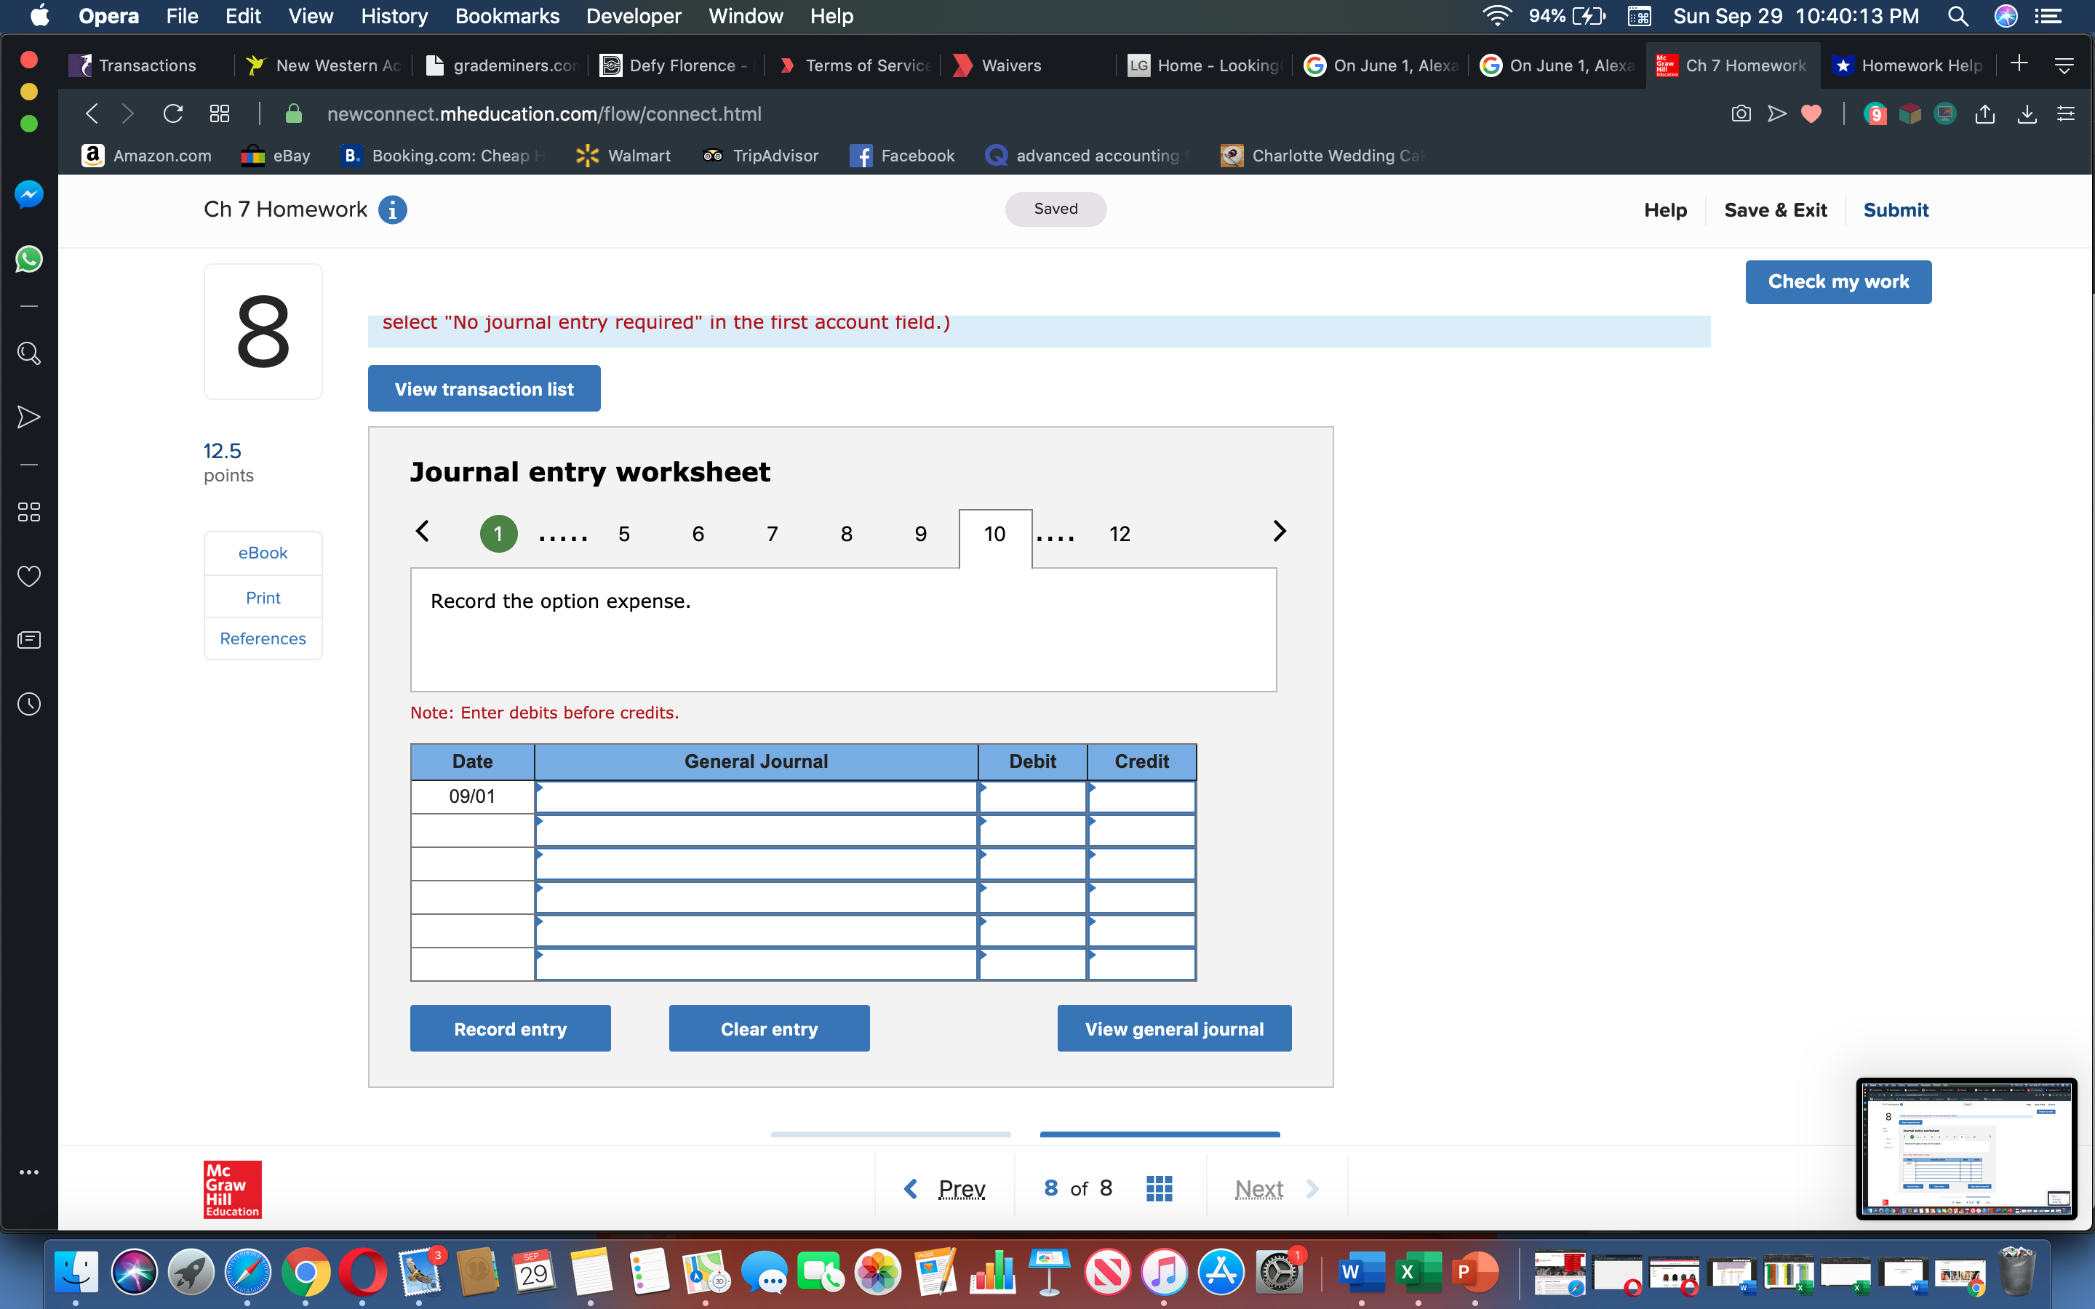Click the View transaction list button
Image resolution: width=2095 pixels, height=1309 pixels.
point(483,388)
